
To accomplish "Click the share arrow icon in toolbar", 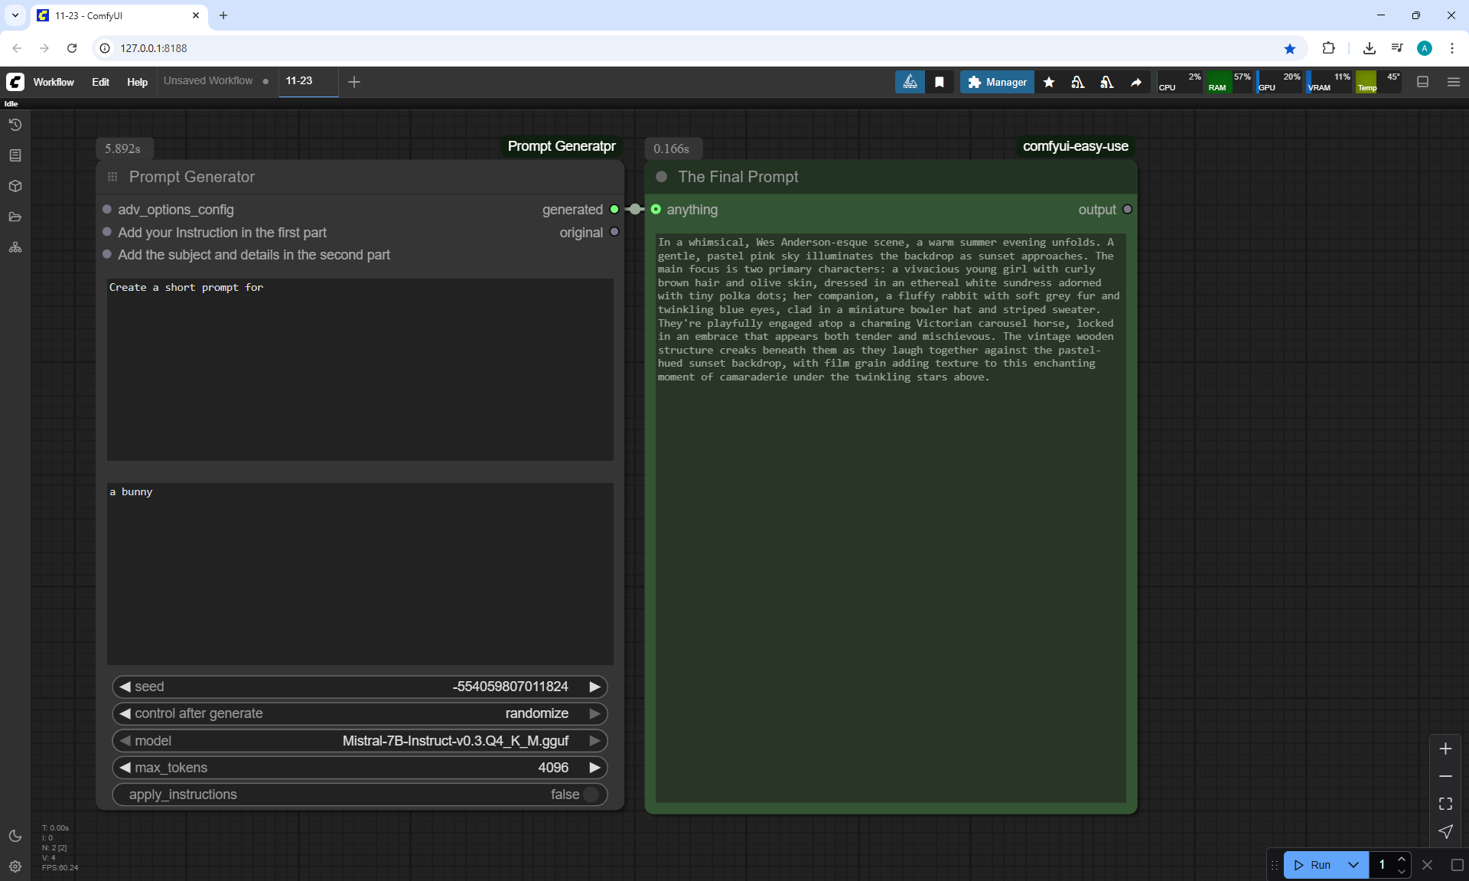I will [x=1136, y=82].
